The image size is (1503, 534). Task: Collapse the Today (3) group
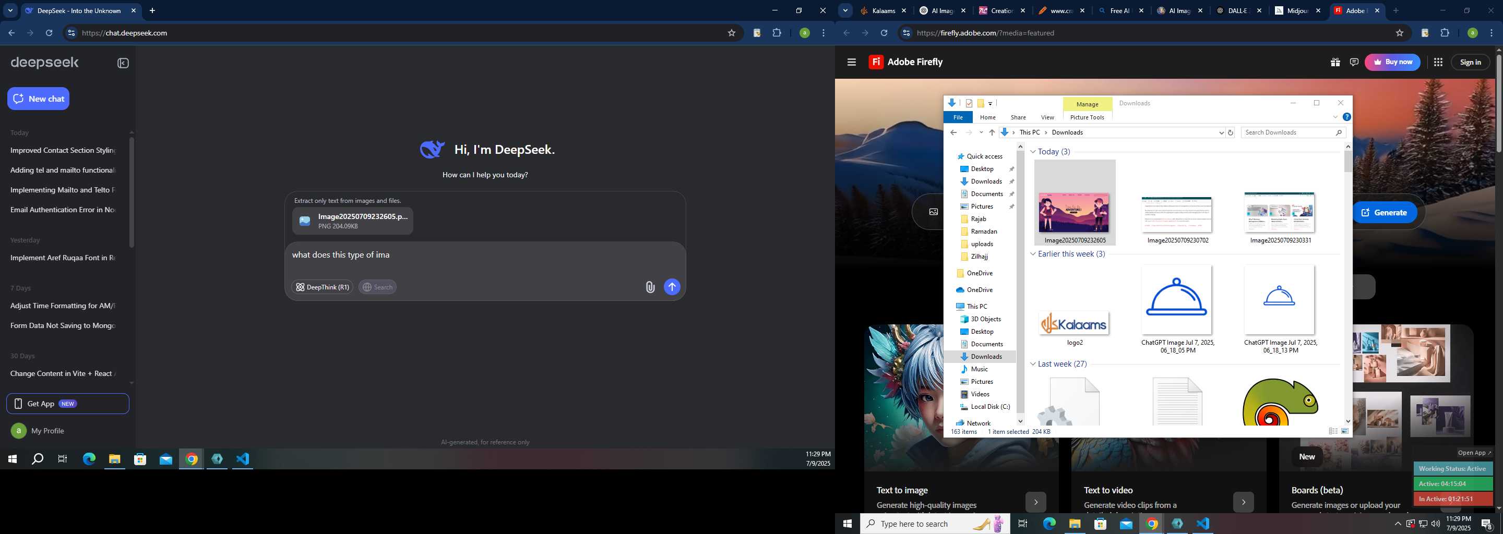[1033, 152]
